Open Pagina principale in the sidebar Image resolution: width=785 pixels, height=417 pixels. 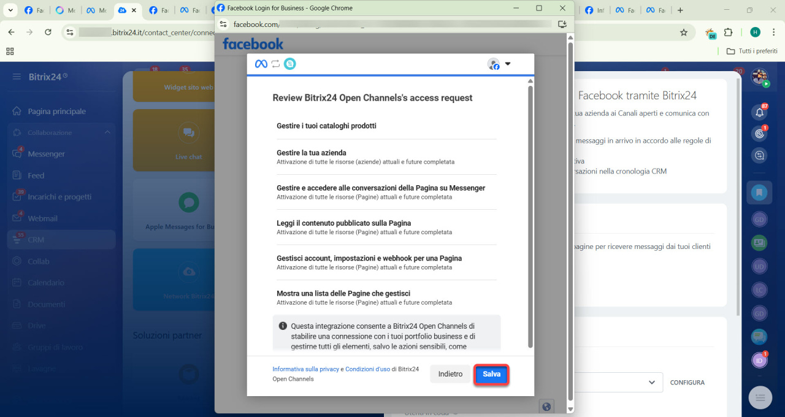56,111
